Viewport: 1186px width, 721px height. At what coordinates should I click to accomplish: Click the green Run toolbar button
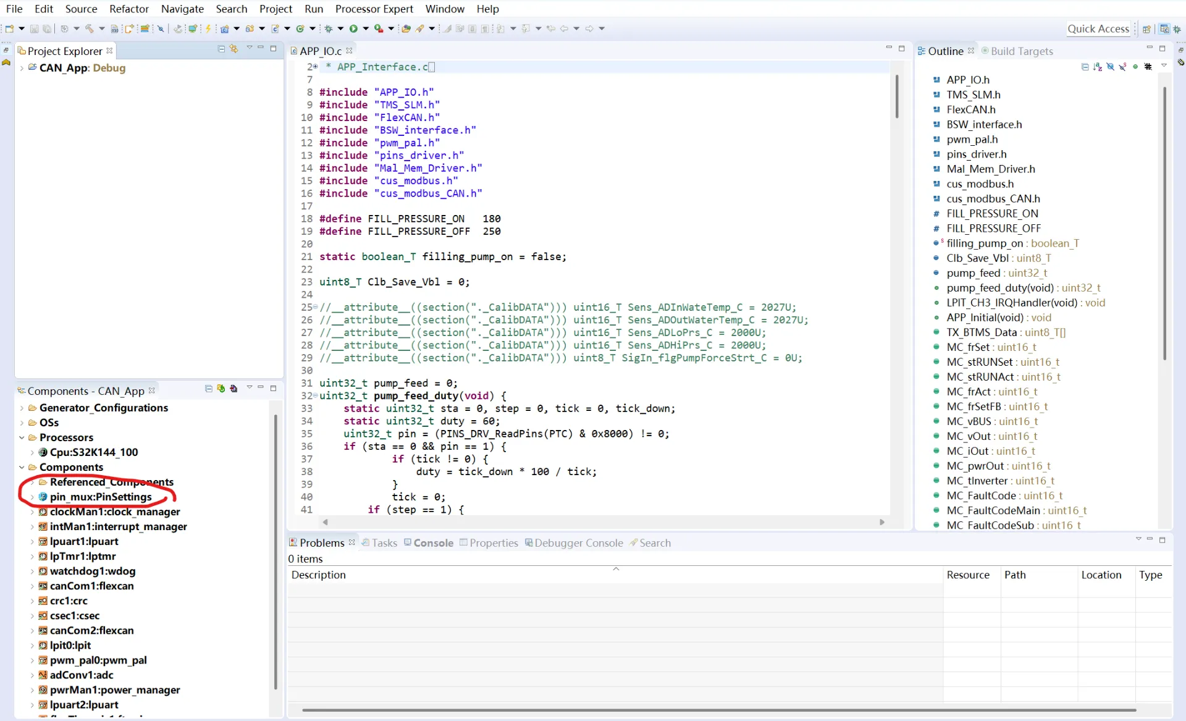coord(353,28)
